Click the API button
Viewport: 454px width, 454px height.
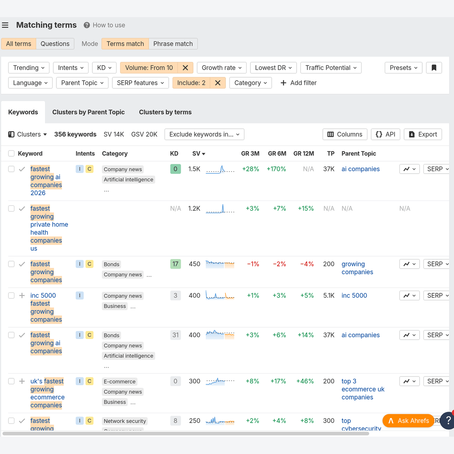[x=386, y=134]
